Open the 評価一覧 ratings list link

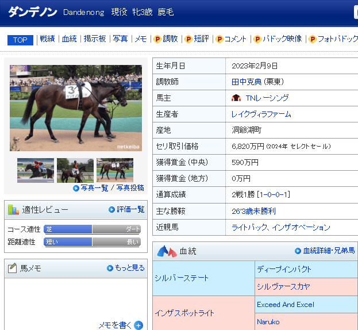(130, 209)
